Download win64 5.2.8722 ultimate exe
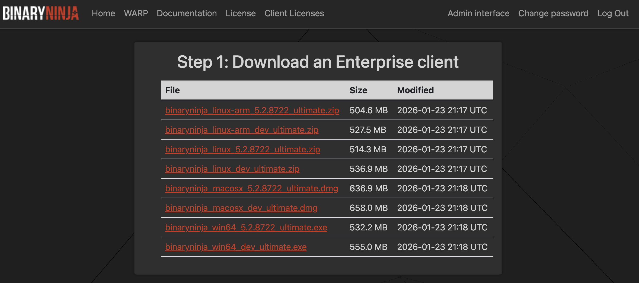Viewport: 639px width, 283px height. (x=246, y=227)
